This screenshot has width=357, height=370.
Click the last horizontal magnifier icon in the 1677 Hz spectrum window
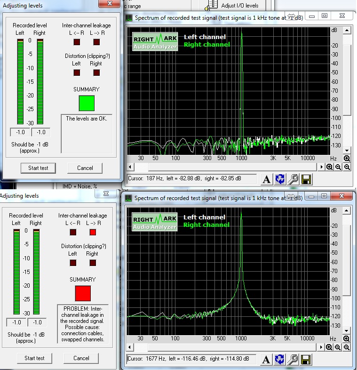coord(346,347)
